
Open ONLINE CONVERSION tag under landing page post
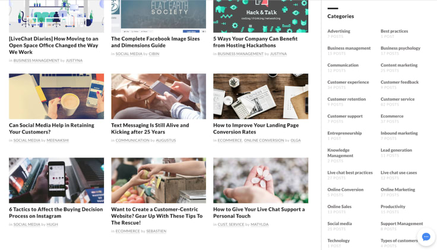(264, 140)
